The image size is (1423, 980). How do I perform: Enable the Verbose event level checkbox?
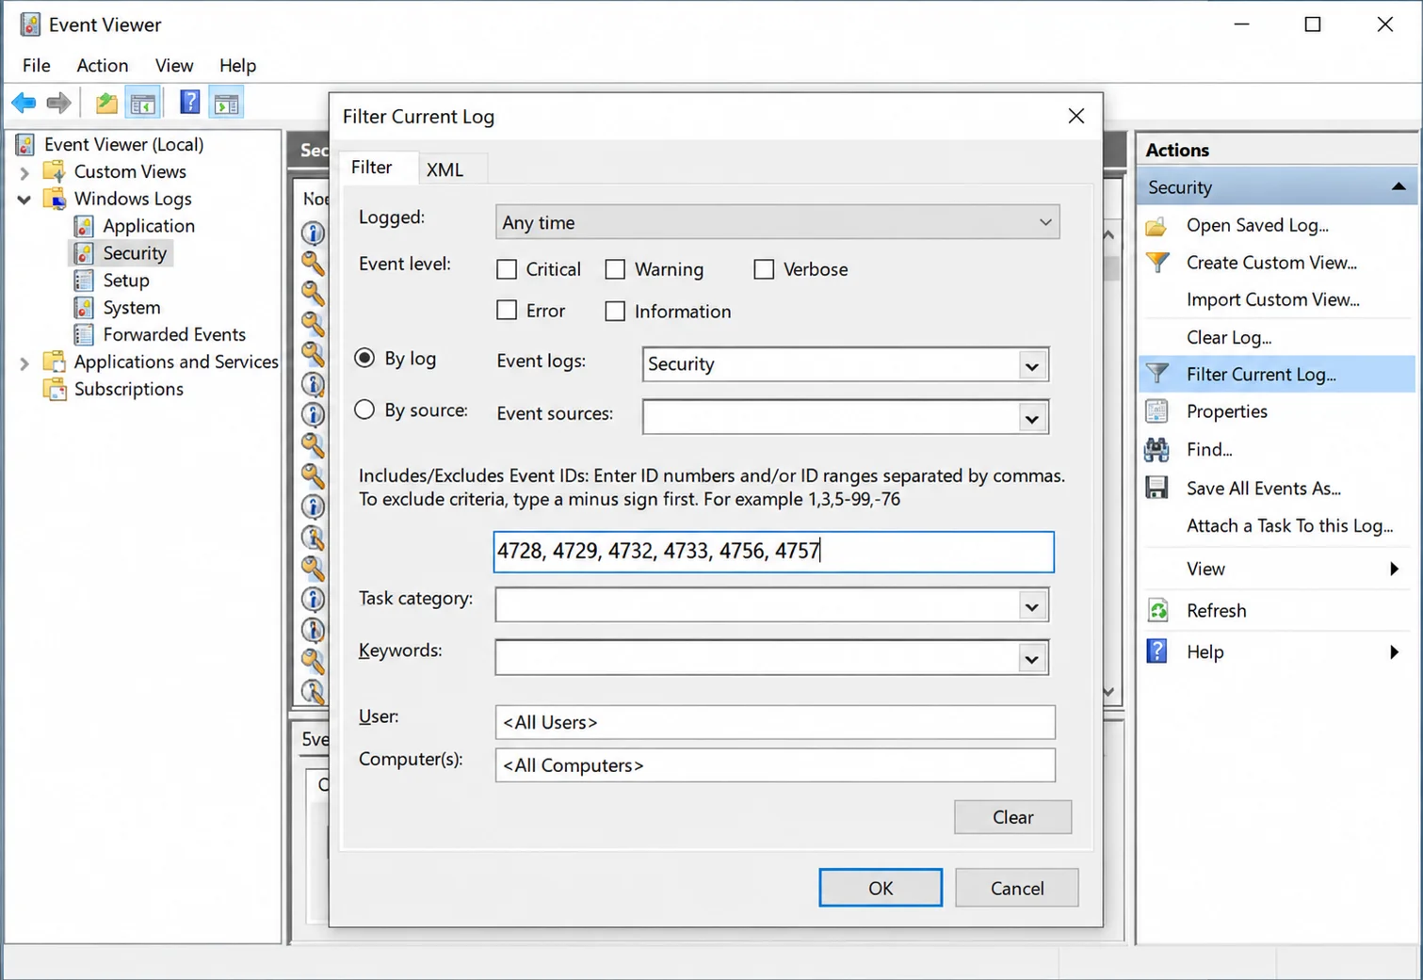point(764,269)
